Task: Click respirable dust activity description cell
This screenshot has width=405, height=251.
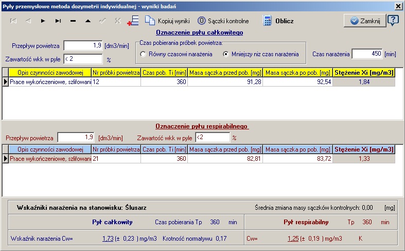Action: click(x=50, y=159)
